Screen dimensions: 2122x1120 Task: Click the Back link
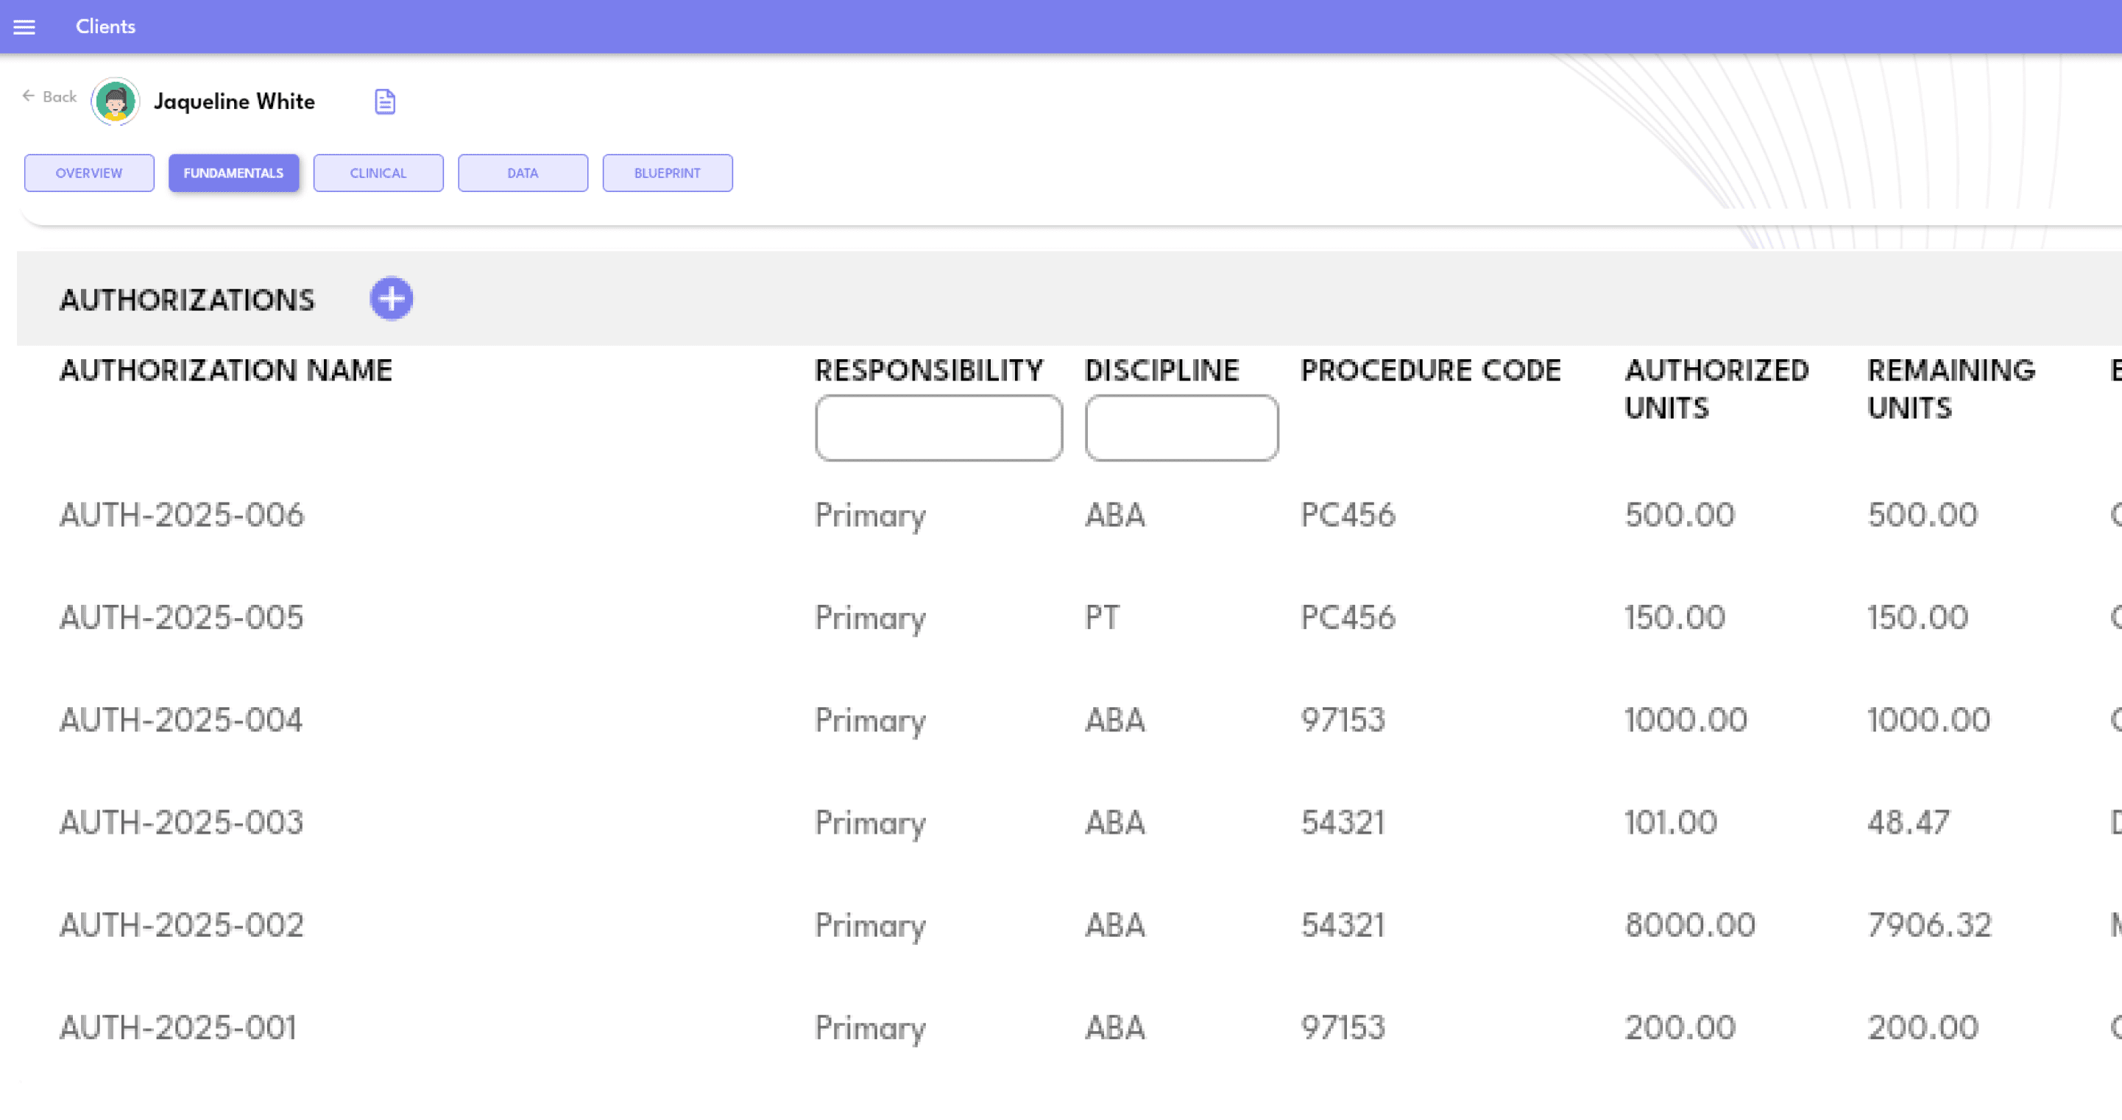60,96
